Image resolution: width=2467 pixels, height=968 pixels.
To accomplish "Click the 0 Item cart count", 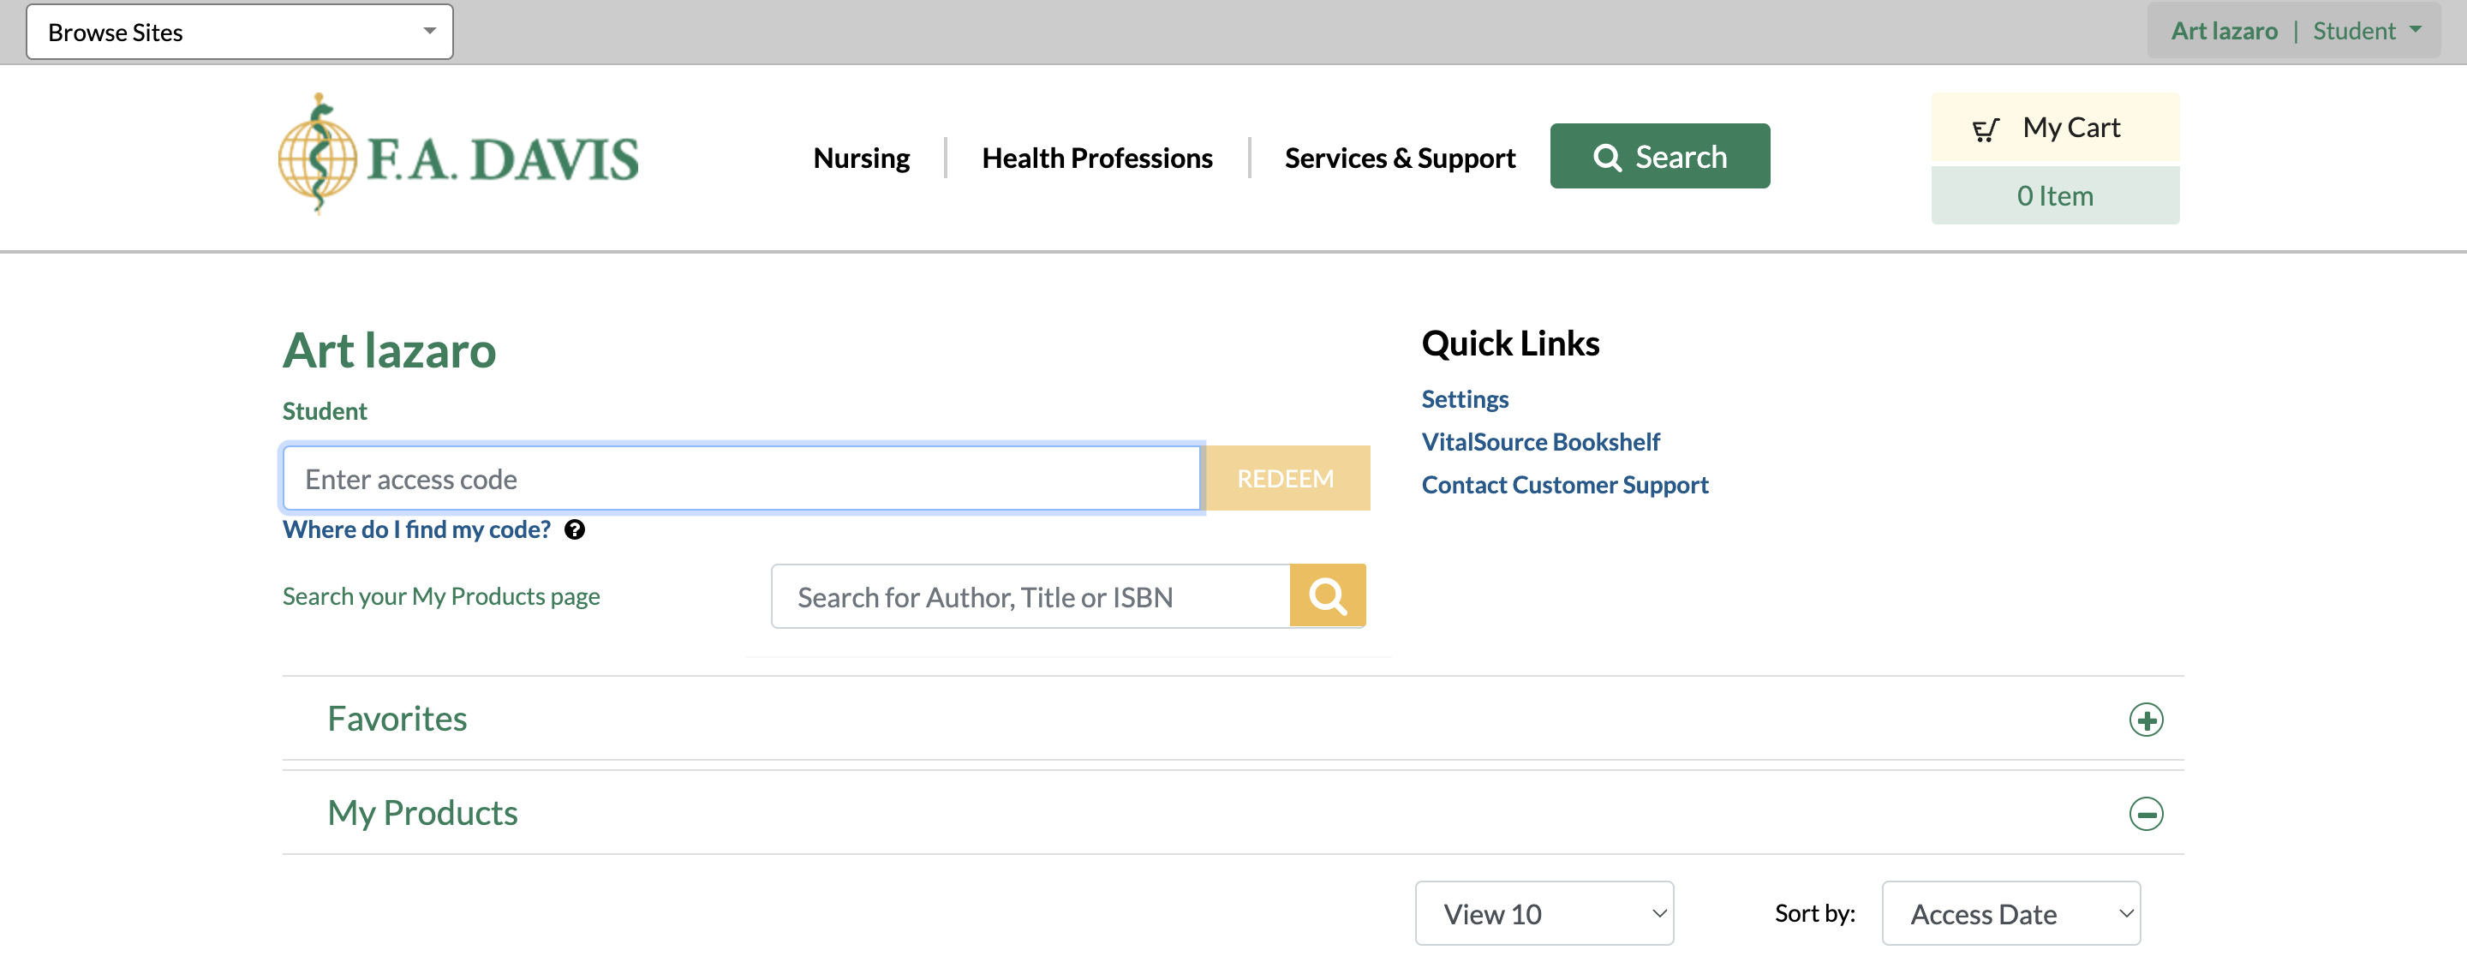I will [2054, 195].
